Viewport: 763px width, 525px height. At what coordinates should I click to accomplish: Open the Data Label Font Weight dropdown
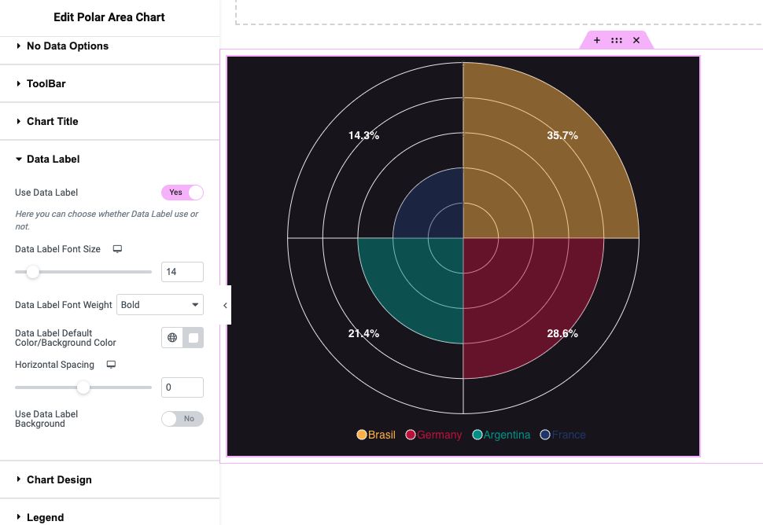tap(160, 305)
